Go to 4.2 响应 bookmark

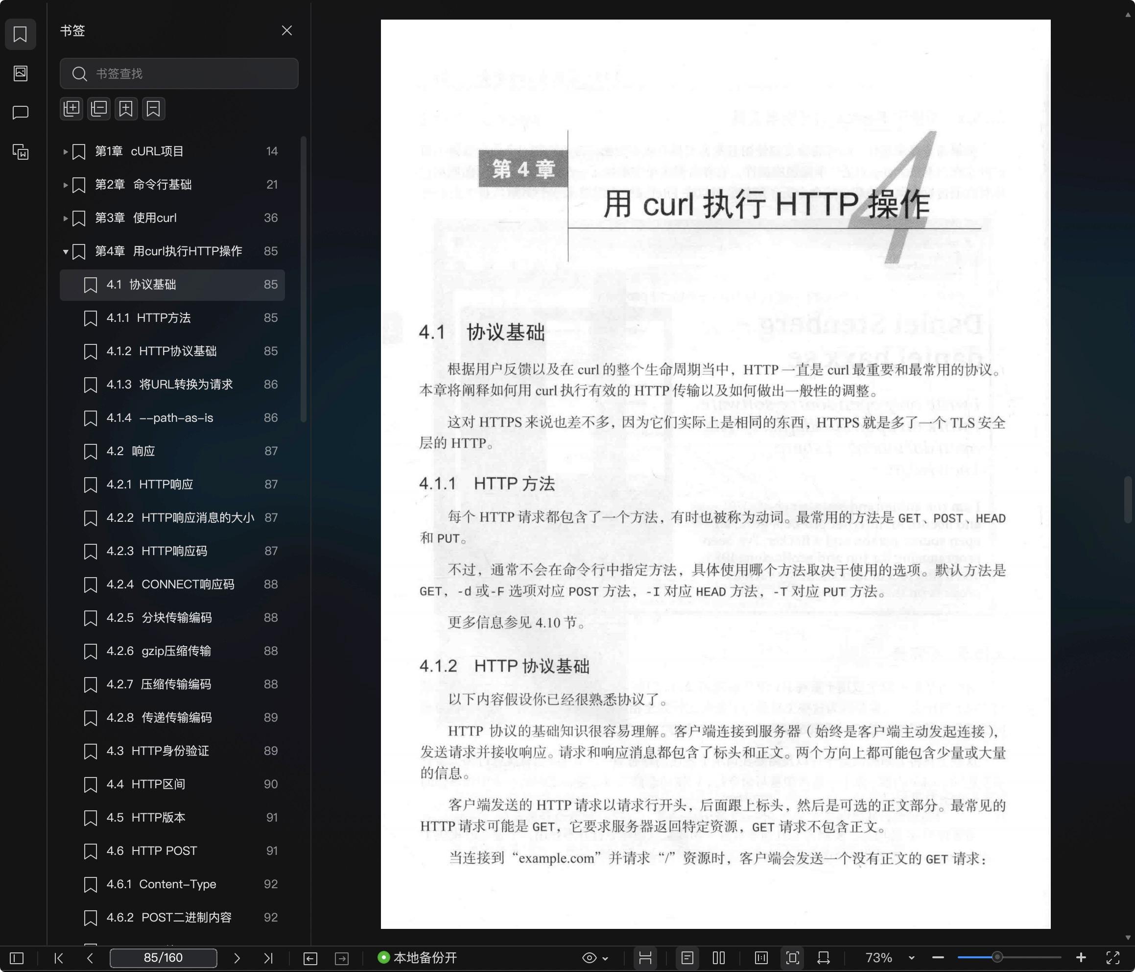coord(172,451)
